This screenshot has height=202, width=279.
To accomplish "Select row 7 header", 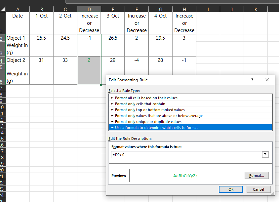I will [3, 88].
